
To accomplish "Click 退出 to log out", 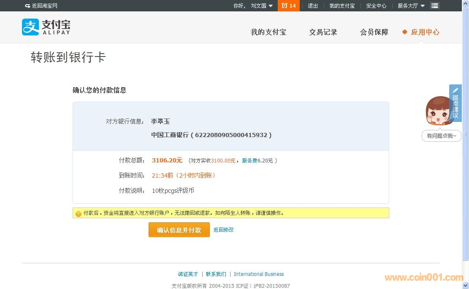I will pyautogui.click(x=313, y=6).
